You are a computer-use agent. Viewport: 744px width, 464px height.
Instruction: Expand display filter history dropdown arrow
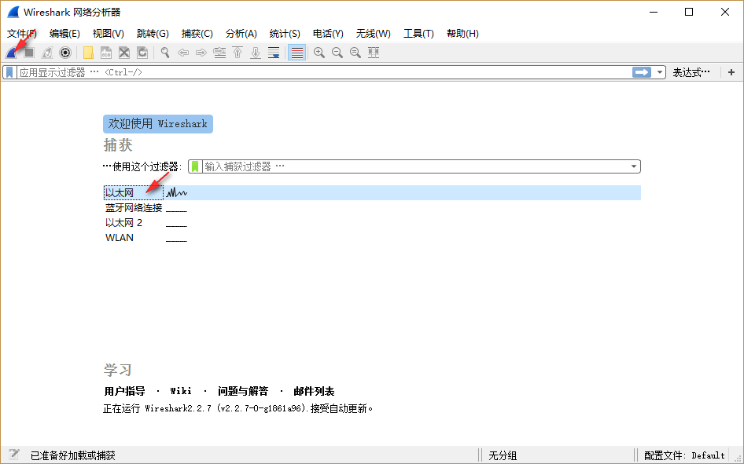(660, 72)
